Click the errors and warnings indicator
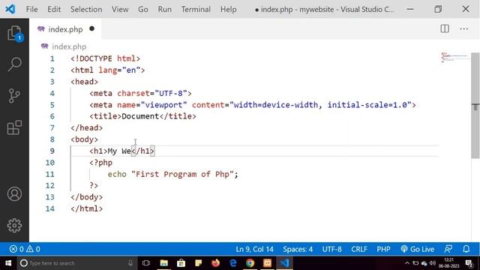 click(25, 249)
